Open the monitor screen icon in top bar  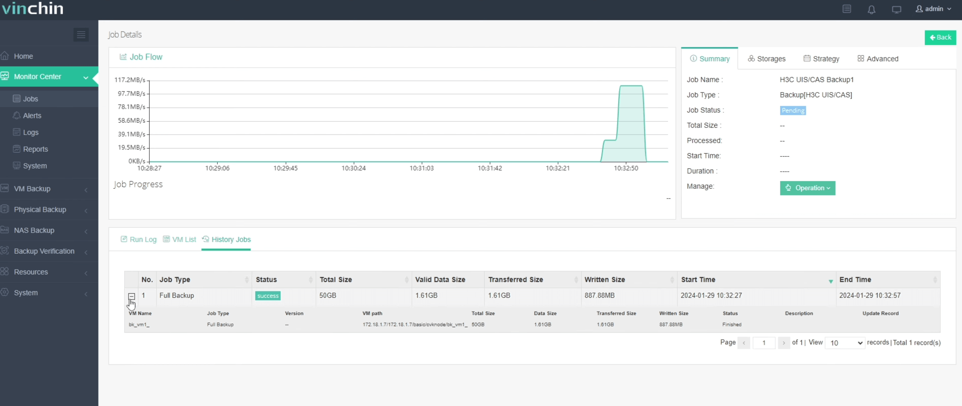point(897,9)
